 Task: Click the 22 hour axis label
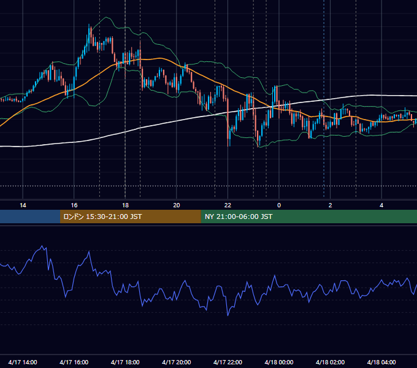[x=228, y=205]
